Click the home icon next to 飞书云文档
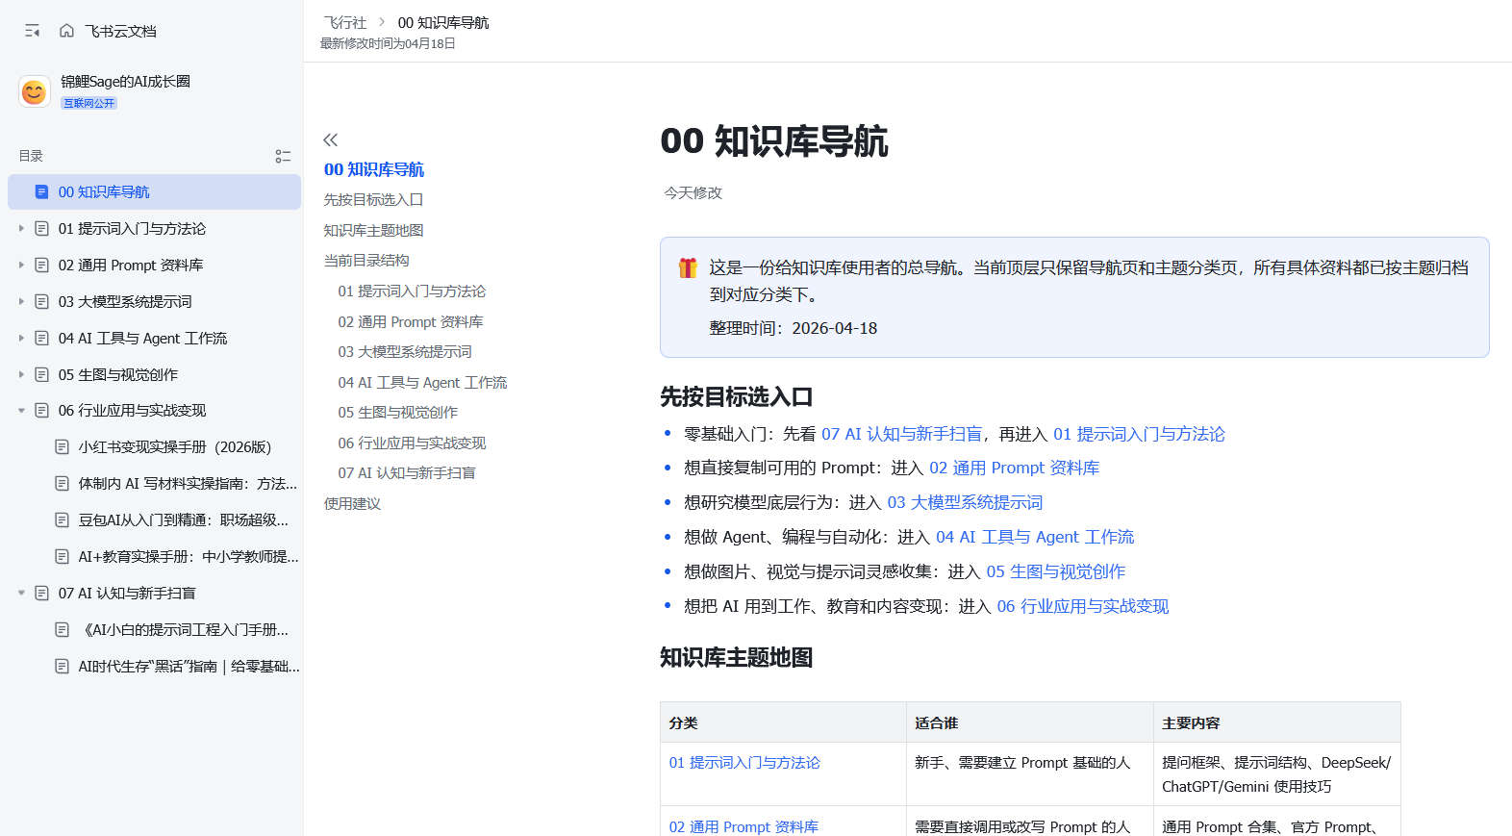The height and width of the screenshot is (836, 1512). 66,31
